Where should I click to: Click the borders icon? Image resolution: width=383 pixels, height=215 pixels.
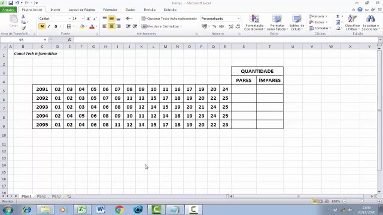click(69, 26)
